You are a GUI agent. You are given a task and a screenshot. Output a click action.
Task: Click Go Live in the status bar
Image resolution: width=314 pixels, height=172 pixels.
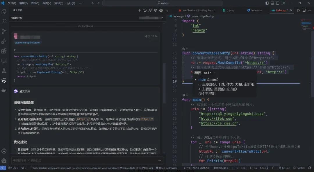pos(284,168)
